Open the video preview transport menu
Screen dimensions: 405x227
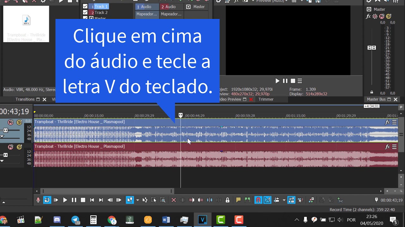tap(300, 81)
